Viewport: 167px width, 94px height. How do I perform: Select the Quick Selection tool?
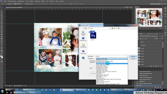click(2, 16)
